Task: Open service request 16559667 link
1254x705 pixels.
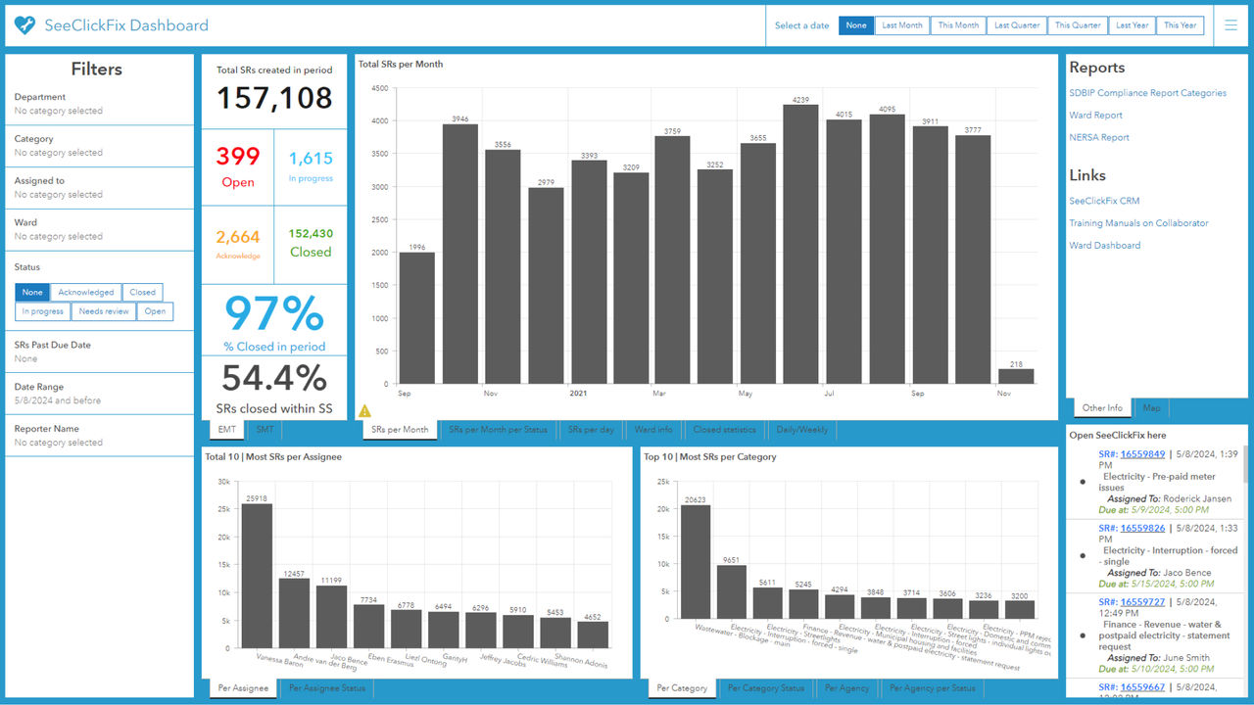Action: tap(1142, 687)
